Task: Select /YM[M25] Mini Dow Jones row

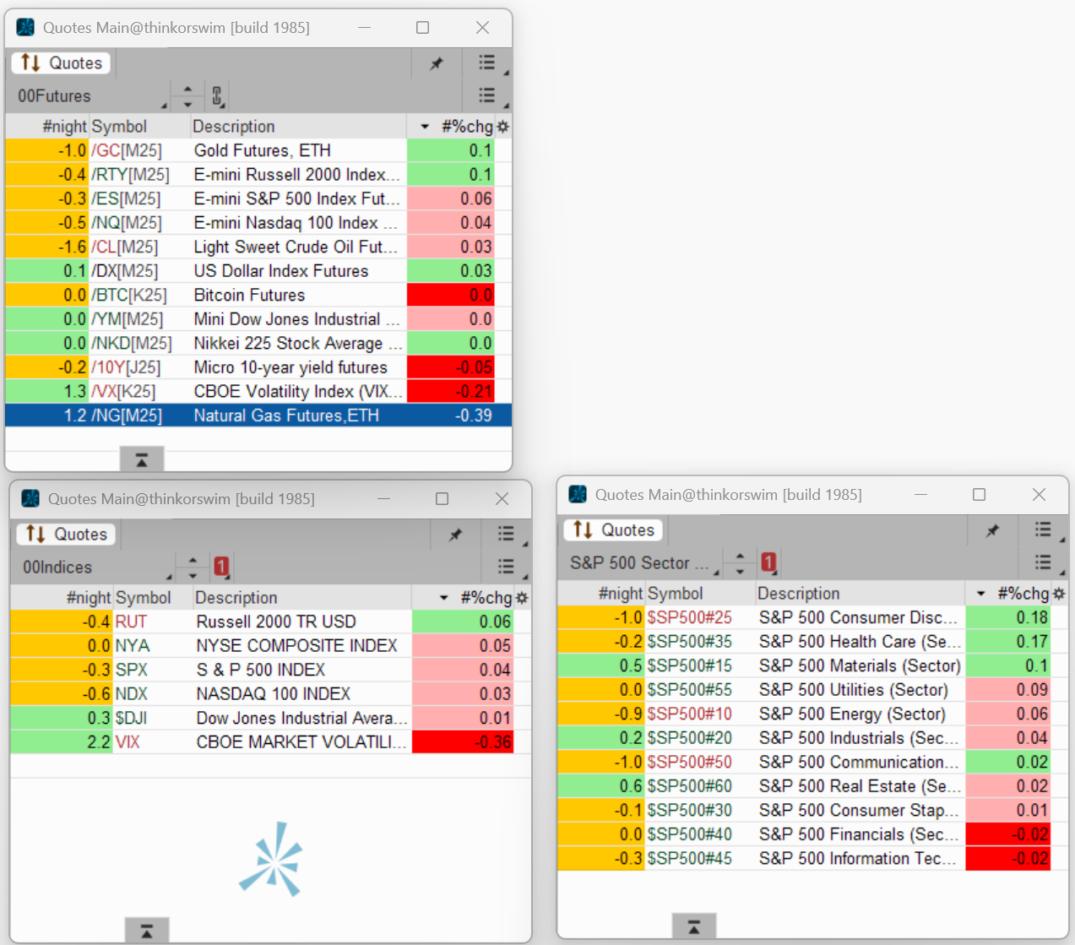Action: click(258, 319)
